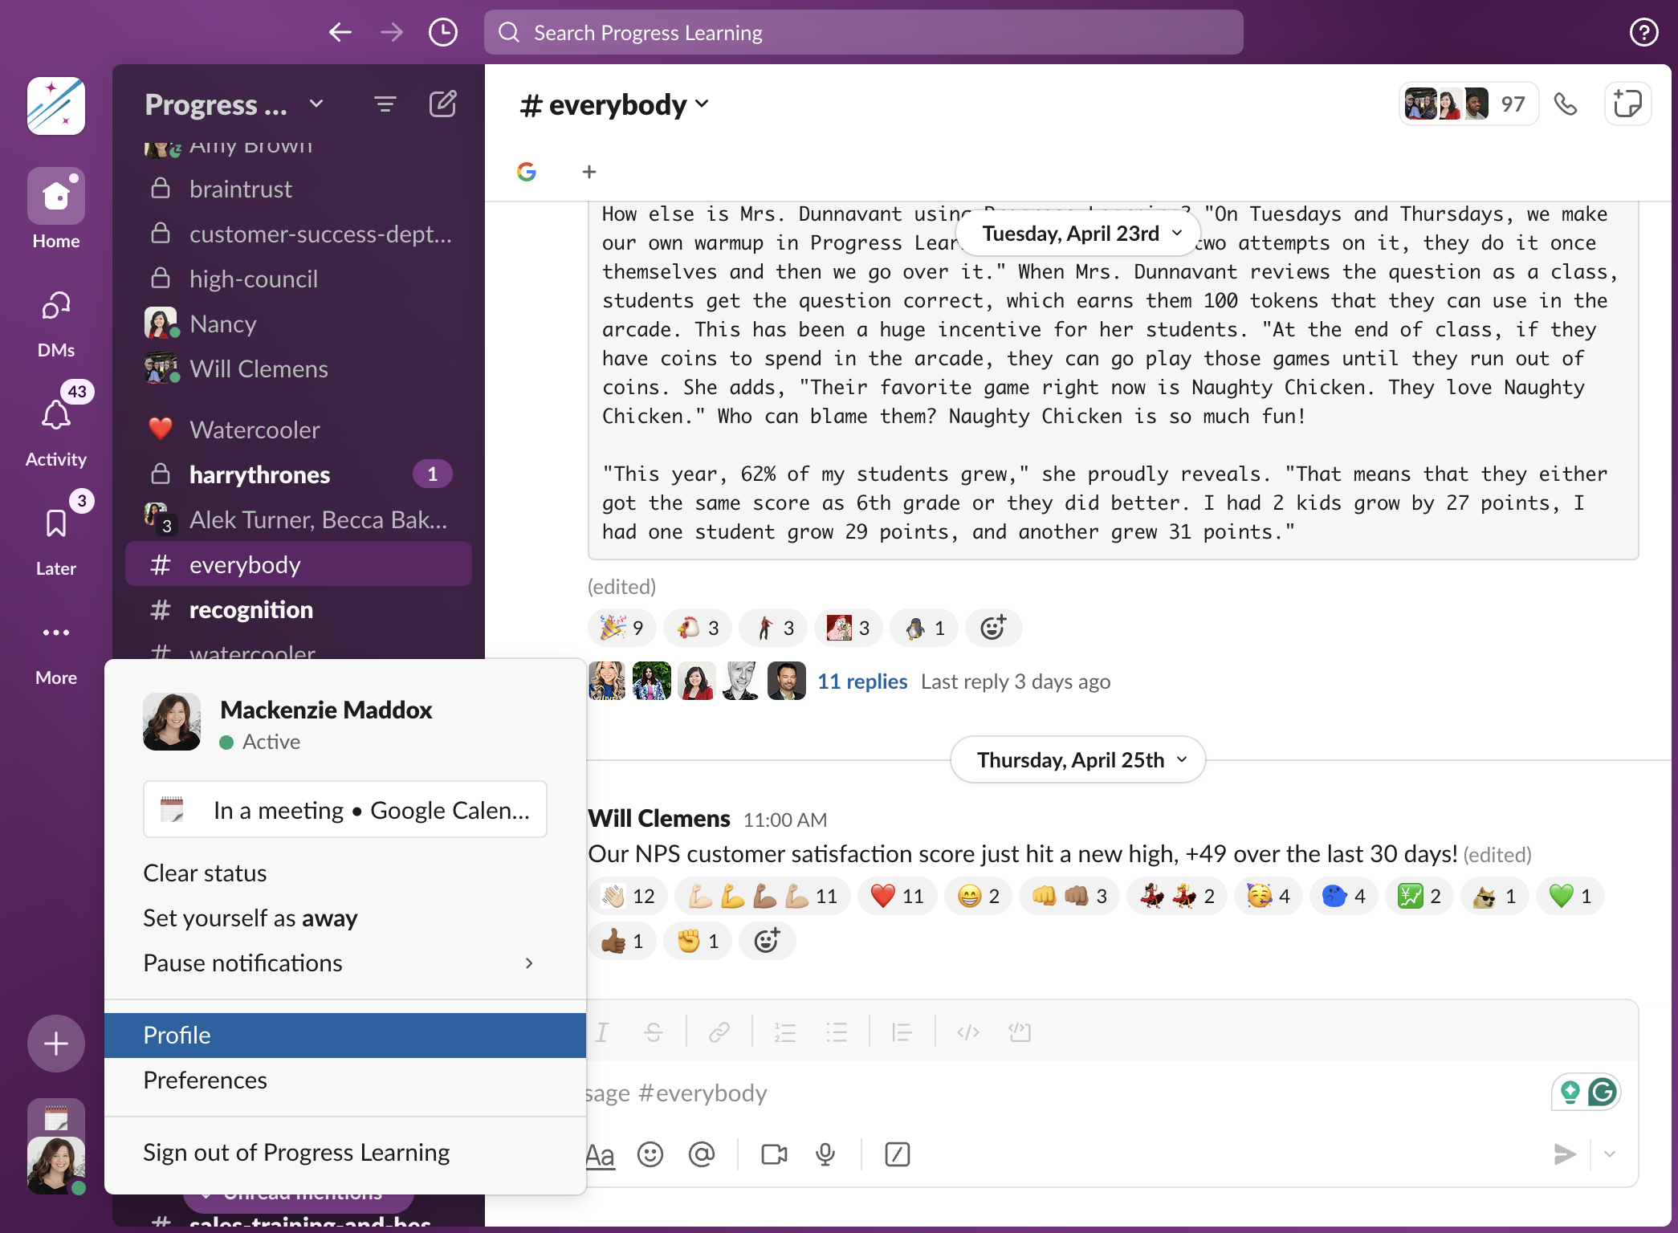1678x1233 pixels.
Task: Open schedule send dropdown arrow
Action: pyautogui.click(x=1610, y=1154)
